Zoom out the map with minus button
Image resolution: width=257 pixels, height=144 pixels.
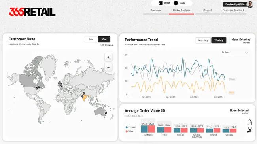108,67
